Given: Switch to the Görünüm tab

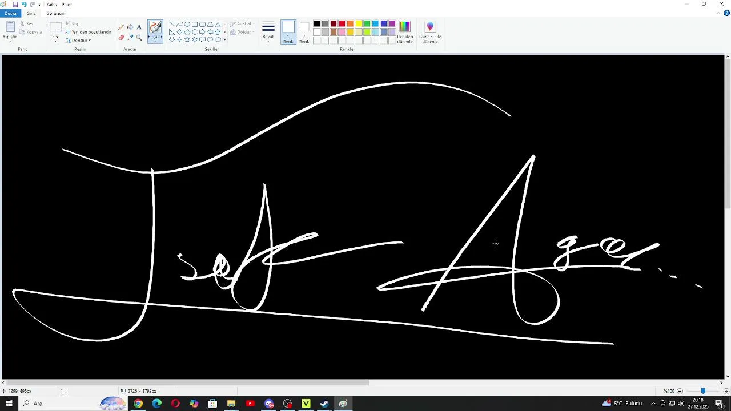Looking at the screenshot, I should click(55, 13).
